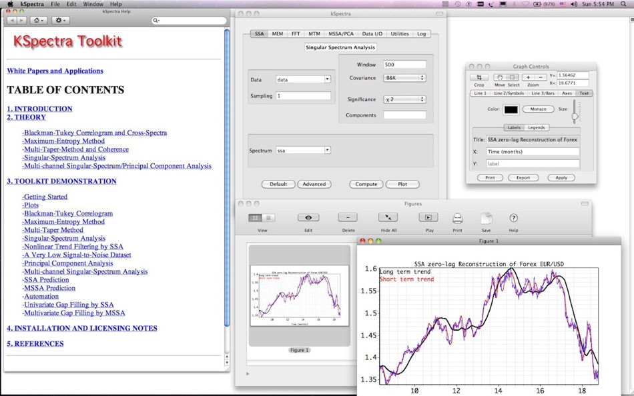Viewport: 634px width, 396px height.
Task: Click the Default button
Action: (x=278, y=184)
